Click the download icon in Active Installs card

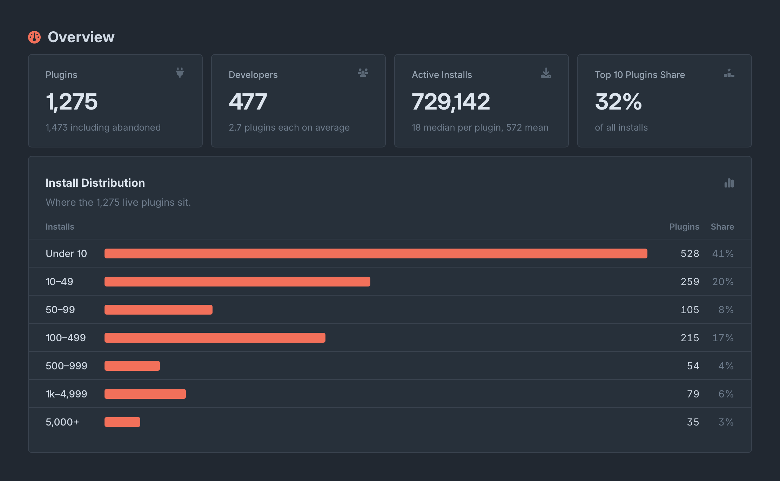pos(546,73)
